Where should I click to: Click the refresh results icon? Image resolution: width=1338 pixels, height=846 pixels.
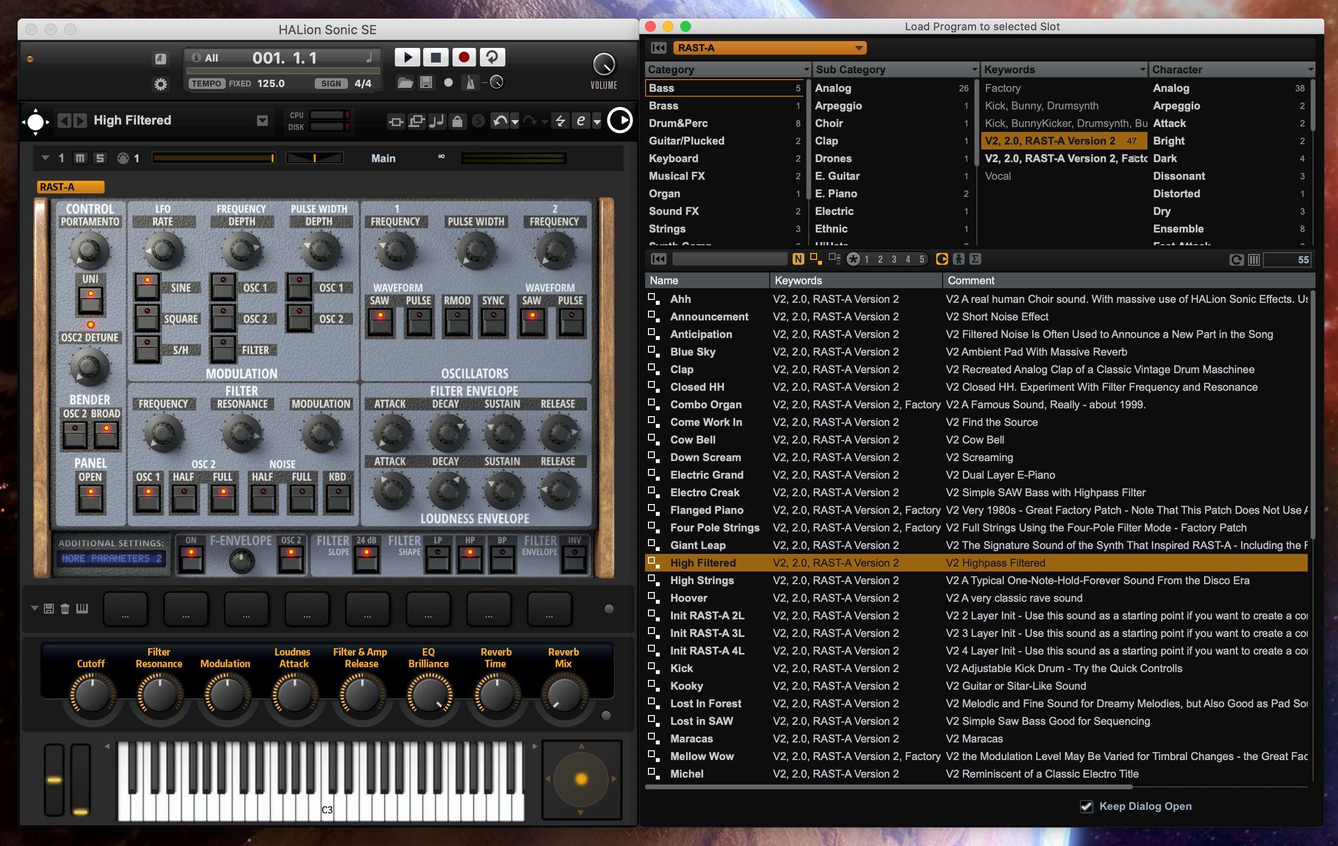[x=1236, y=259]
